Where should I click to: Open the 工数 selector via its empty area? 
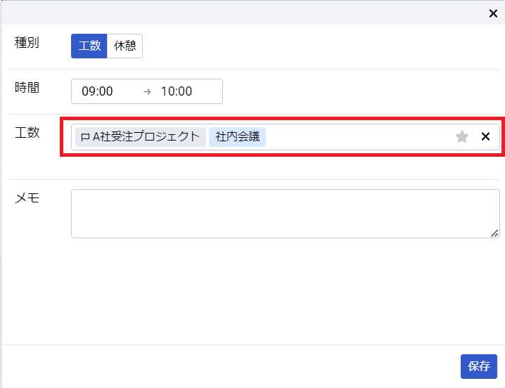357,137
